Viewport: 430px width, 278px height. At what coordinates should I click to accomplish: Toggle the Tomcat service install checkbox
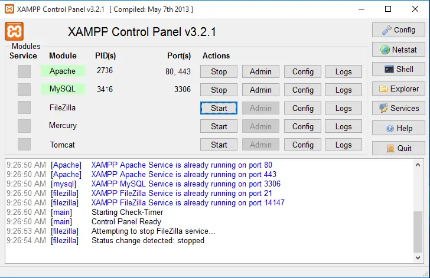24,144
